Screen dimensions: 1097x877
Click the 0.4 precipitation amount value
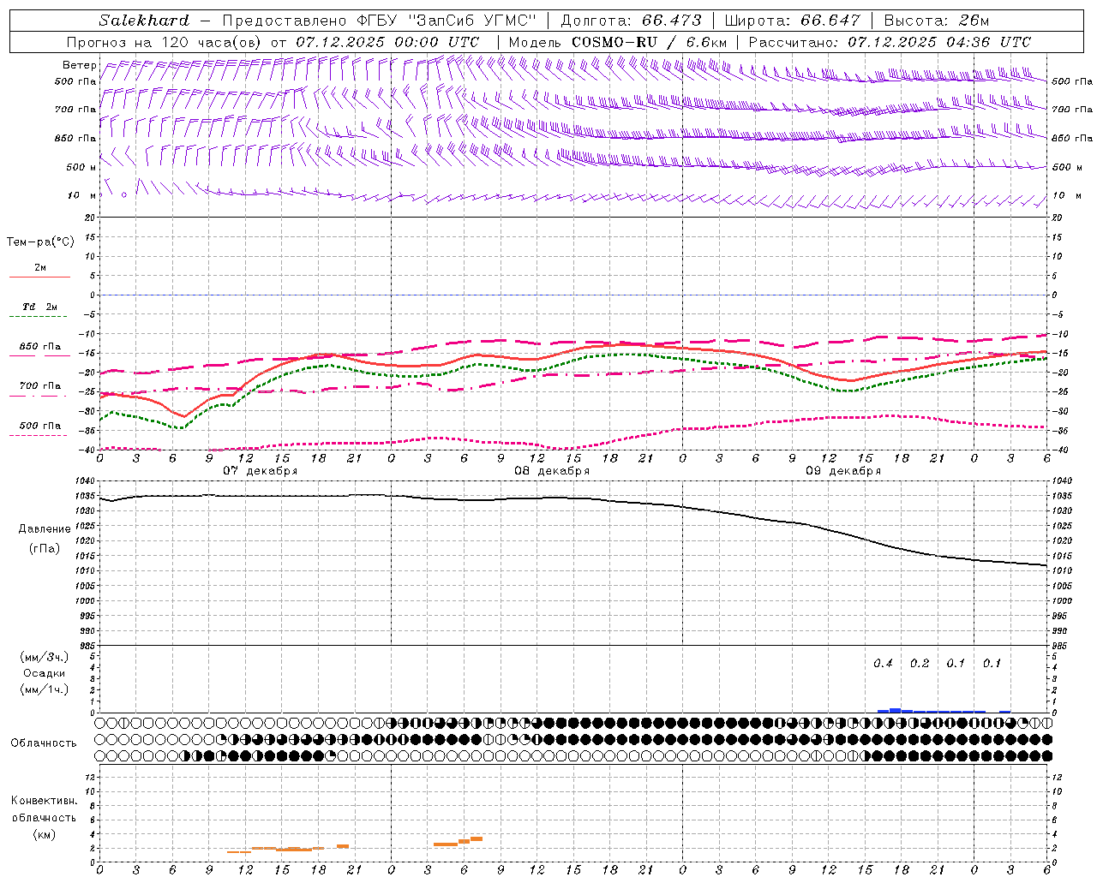[883, 664]
